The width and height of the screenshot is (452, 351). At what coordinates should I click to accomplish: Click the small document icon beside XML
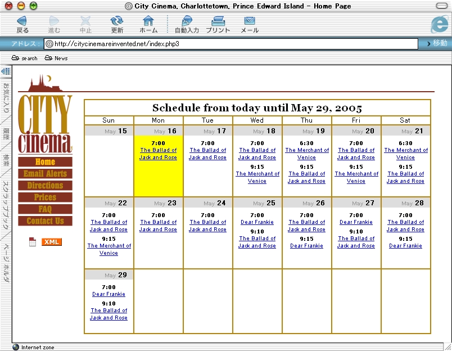(x=33, y=242)
